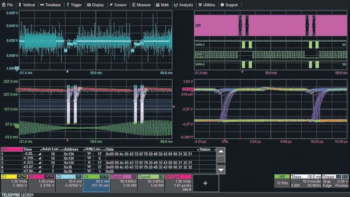The height and width of the screenshot is (197, 350).
Task: Open the Tbase timebase descriptor
Action: (x=306, y=181)
